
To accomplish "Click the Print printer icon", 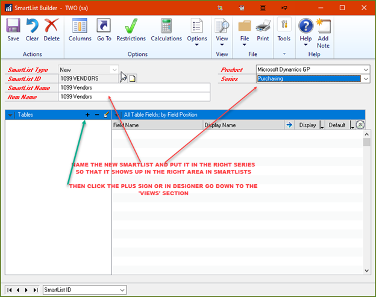I will 263,26.
